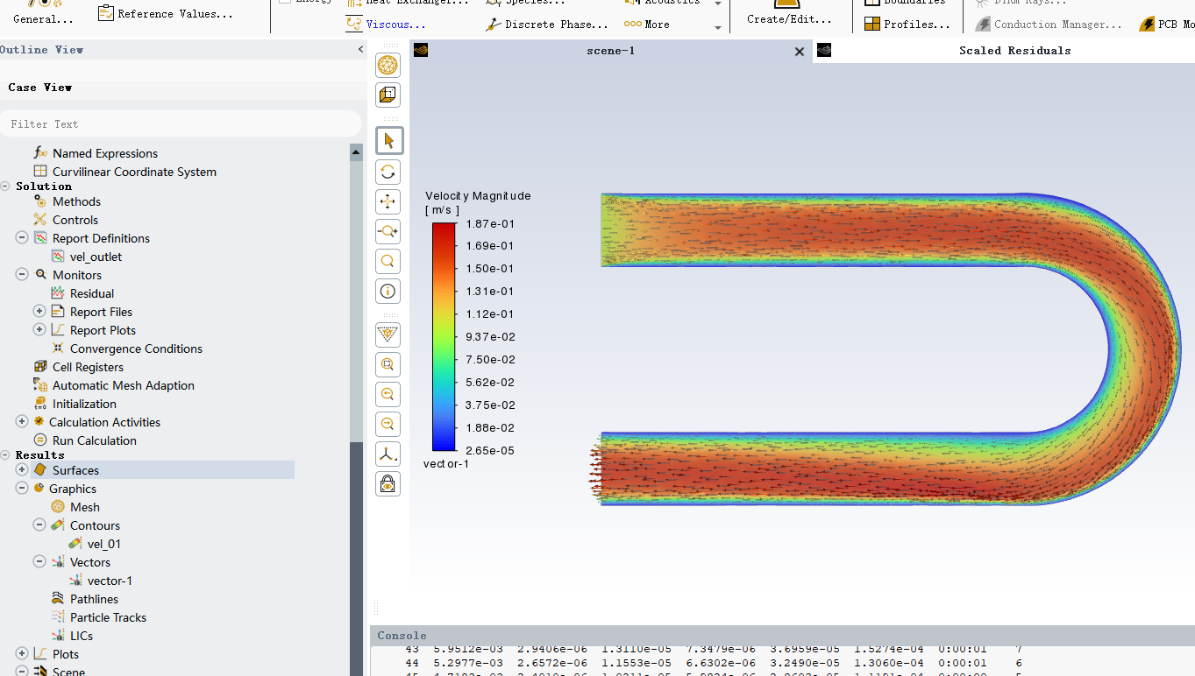Expand the Surfaces node
Viewport: 1195px width, 676px height.
click(x=22, y=470)
